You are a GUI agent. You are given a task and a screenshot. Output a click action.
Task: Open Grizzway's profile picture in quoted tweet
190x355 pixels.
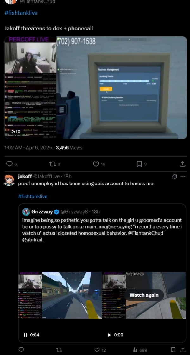(26, 212)
